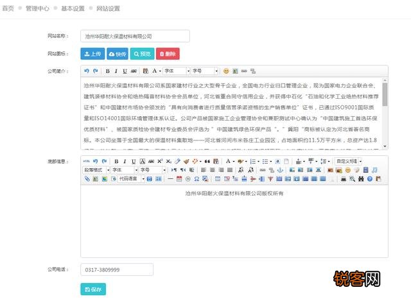Redo in the company intro editor

[x=96, y=71]
